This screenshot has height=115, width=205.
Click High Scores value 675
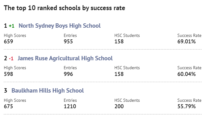pos(9,106)
